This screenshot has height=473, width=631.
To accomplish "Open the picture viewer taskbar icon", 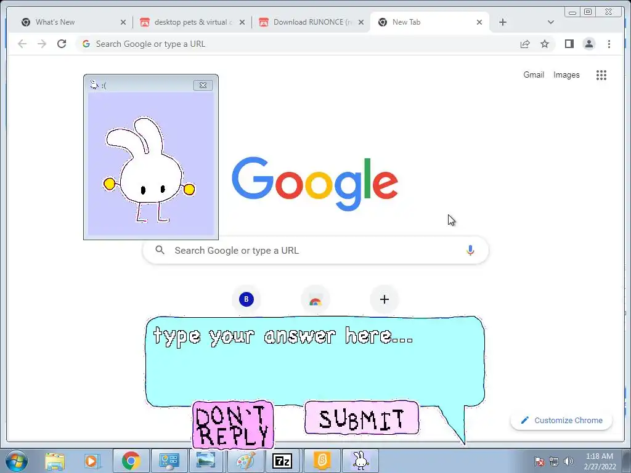I will pyautogui.click(x=206, y=461).
